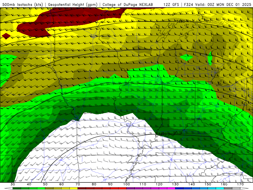Click 'College of DuPage NEXLAB' header text
The image size is (253, 190).
click(x=127, y=4)
